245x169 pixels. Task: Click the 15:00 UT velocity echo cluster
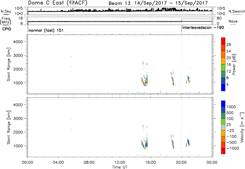[x=145, y=143]
